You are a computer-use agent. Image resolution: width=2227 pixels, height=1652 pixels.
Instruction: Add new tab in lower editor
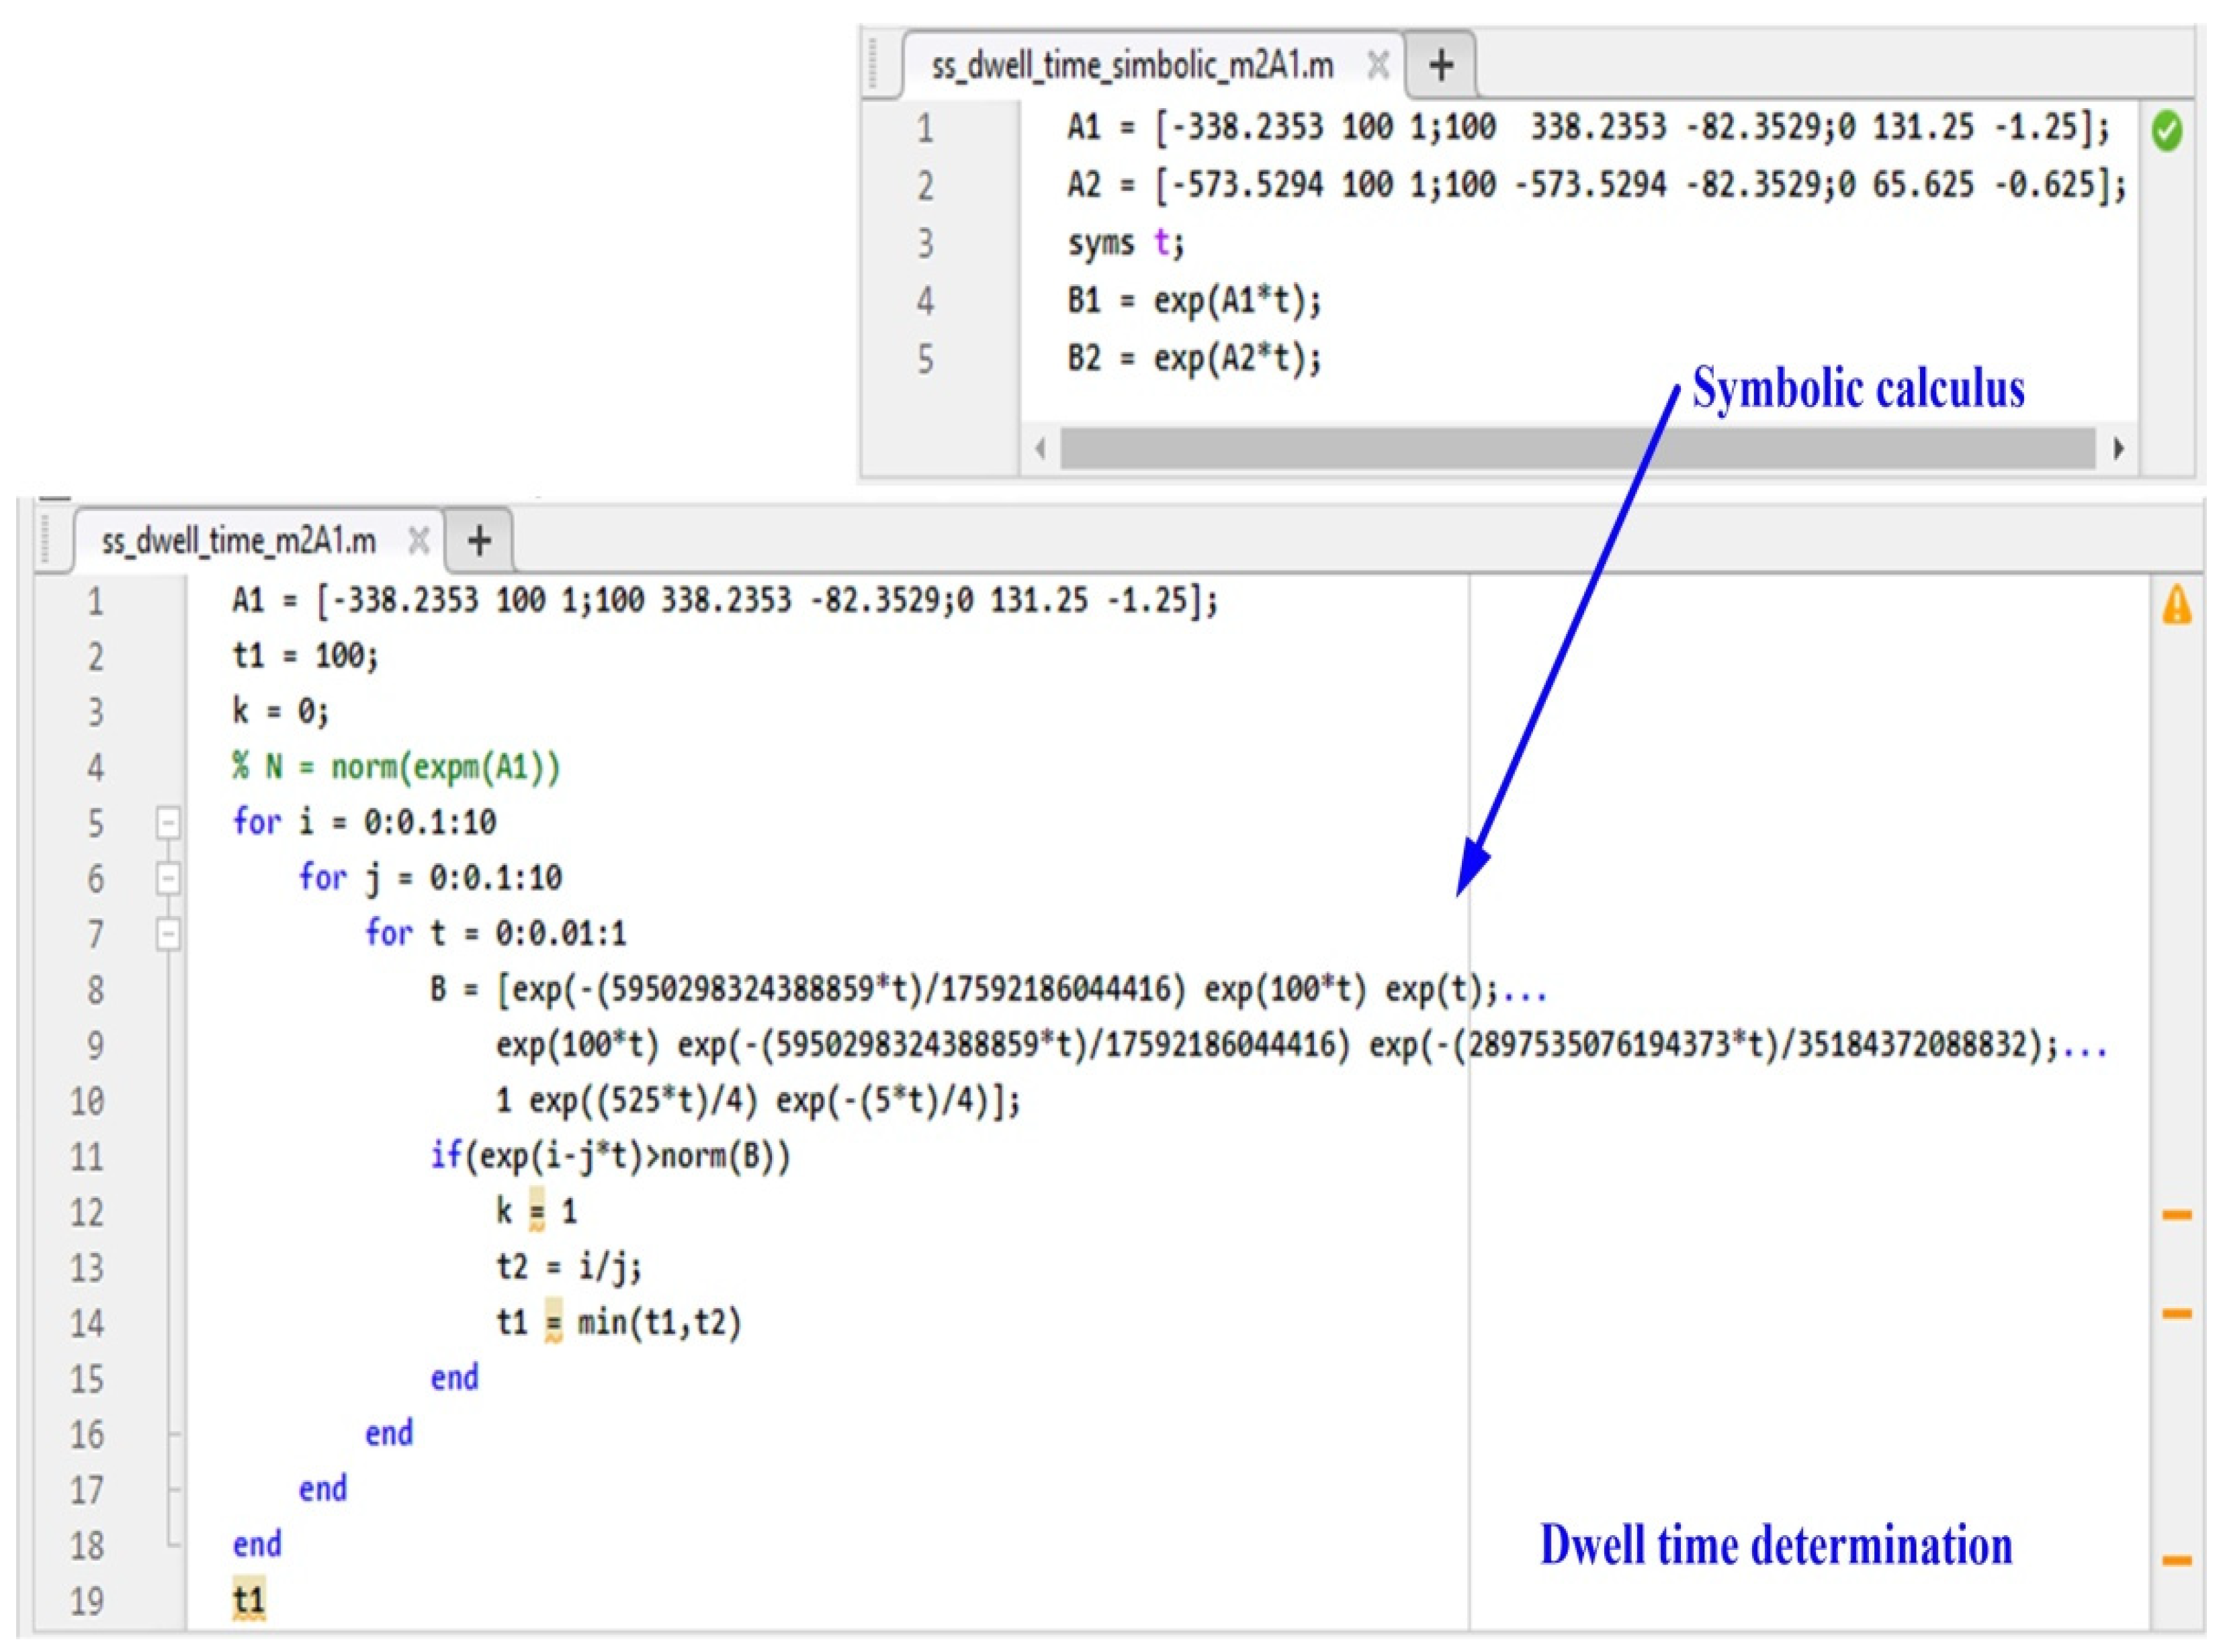480,541
